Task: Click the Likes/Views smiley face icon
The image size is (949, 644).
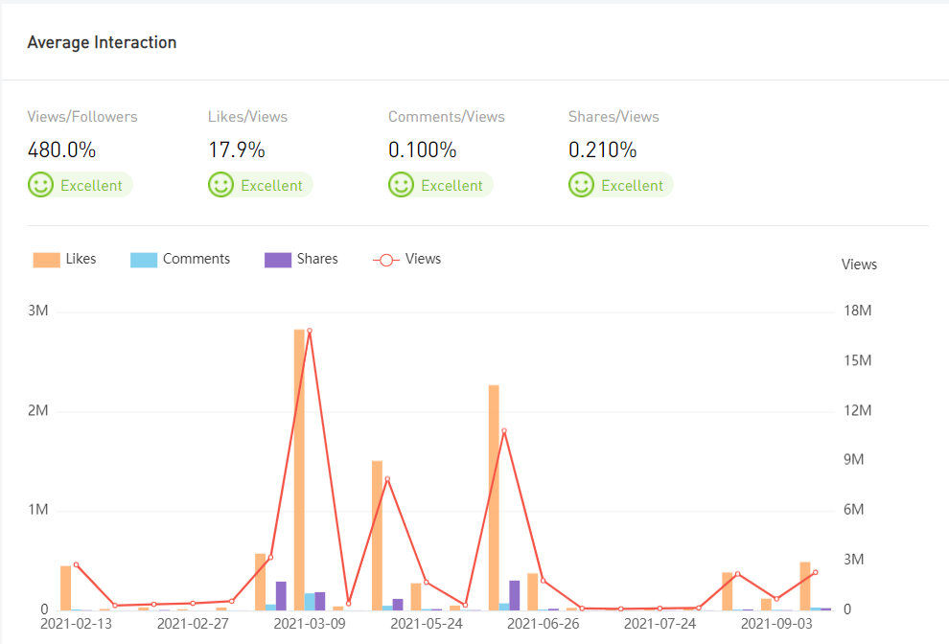Action: coord(220,185)
